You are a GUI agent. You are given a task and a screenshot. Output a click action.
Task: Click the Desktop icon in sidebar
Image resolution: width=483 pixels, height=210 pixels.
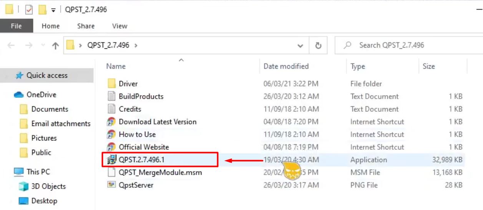pos(24,201)
